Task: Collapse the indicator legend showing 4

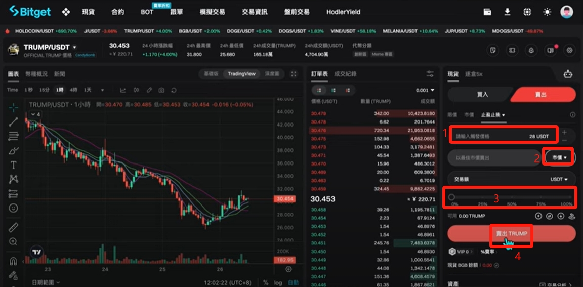Action: point(35,114)
